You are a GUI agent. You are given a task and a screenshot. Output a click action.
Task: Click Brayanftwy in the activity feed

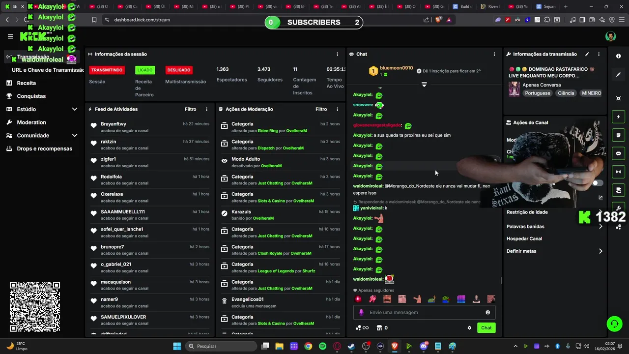pyautogui.click(x=114, y=124)
